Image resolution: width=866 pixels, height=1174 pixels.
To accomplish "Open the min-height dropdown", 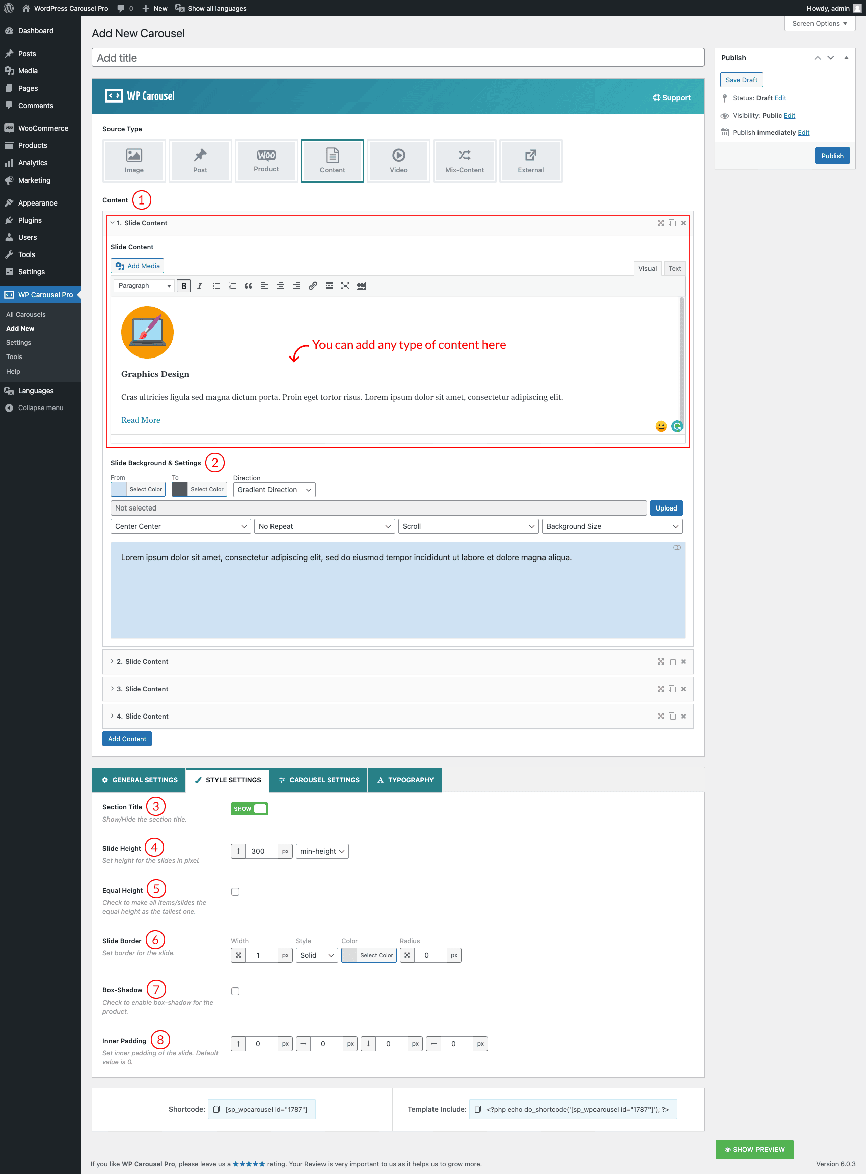I will [322, 851].
